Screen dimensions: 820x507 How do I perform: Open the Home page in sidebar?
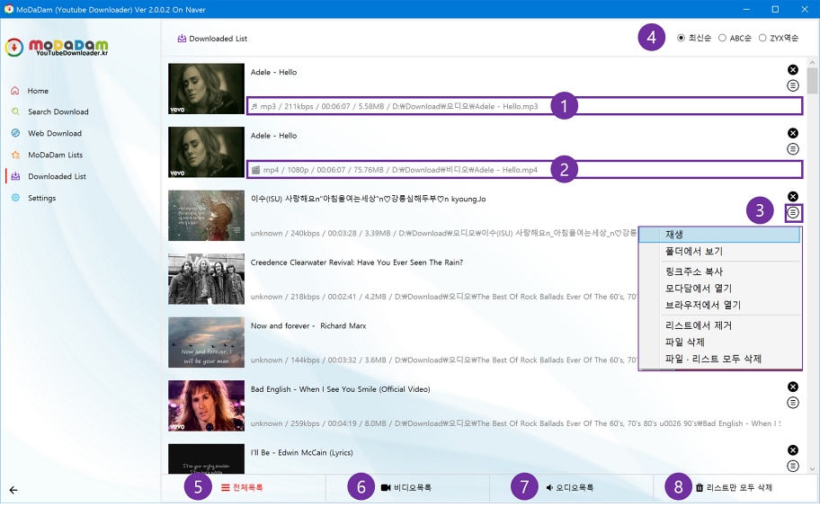click(38, 91)
